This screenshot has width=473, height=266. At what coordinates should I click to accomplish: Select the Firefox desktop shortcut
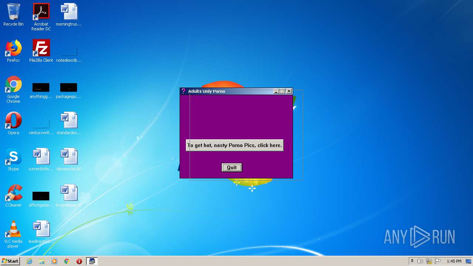(13, 51)
